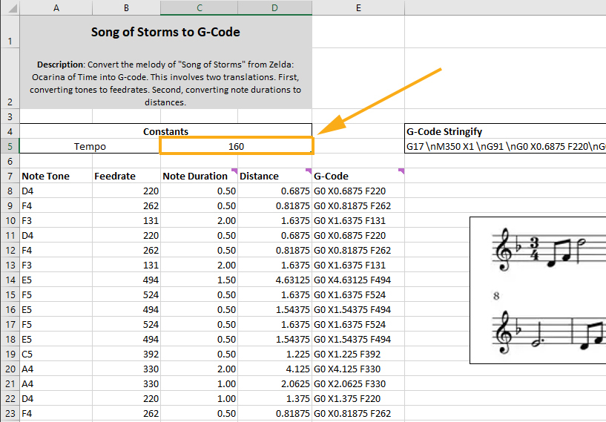Click the "G-Code" column heading cell

pos(358,176)
